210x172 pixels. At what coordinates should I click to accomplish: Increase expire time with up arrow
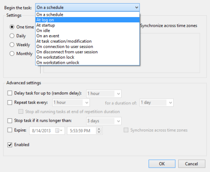coord(99,129)
